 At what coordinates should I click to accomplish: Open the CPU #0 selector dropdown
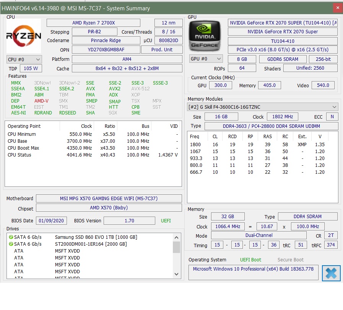point(24,59)
